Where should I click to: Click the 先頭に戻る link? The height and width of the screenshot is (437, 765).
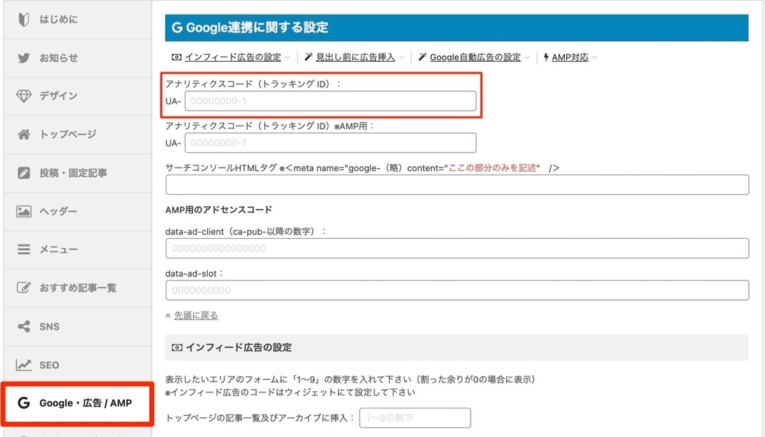pyautogui.click(x=196, y=315)
